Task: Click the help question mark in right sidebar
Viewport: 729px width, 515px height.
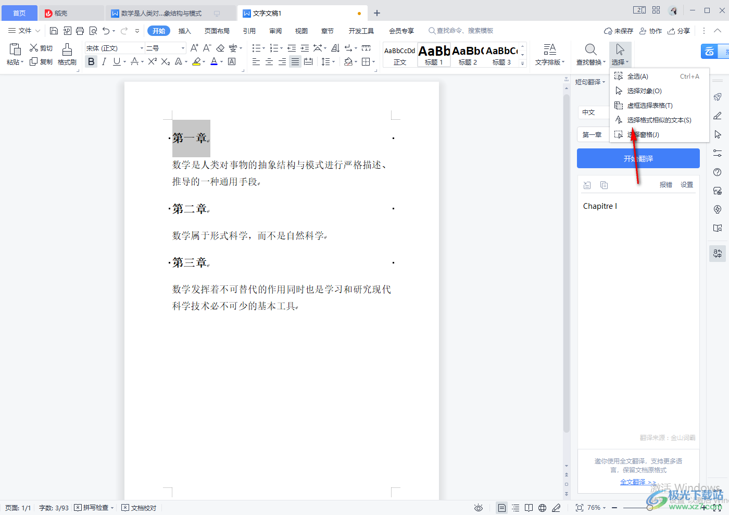Action: click(718, 172)
